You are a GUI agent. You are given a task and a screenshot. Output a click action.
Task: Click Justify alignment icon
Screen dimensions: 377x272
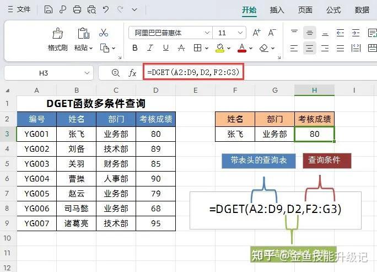coord(340,48)
